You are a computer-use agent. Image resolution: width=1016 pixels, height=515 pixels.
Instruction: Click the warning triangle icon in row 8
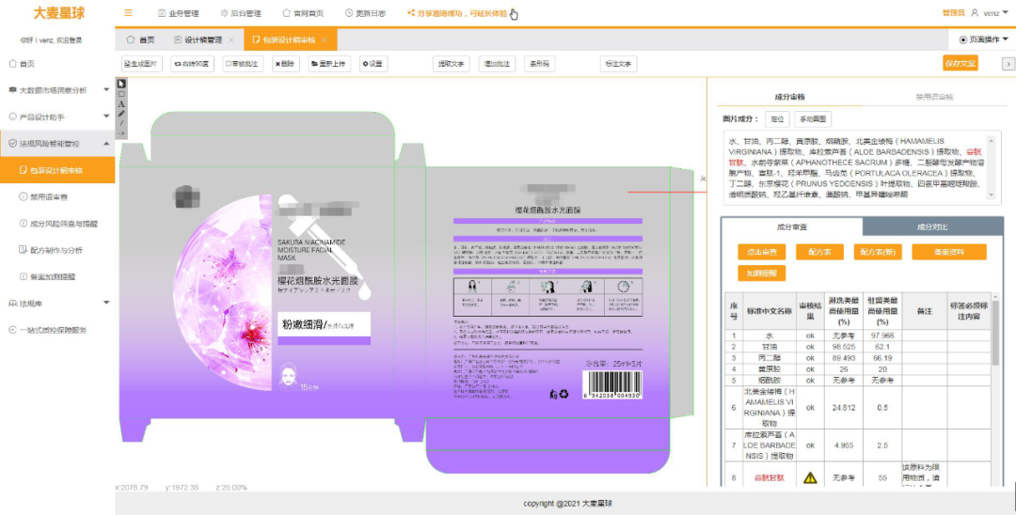click(810, 477)
